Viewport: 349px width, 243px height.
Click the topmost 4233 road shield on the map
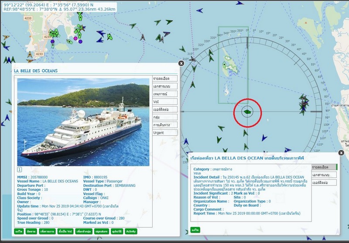28,18
